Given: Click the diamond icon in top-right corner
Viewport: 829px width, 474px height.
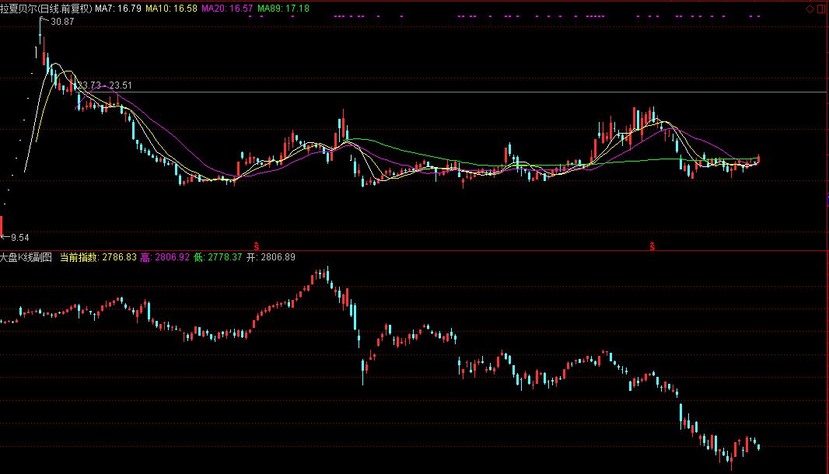Looking at the screenshot, I should [x=810, y=8].
